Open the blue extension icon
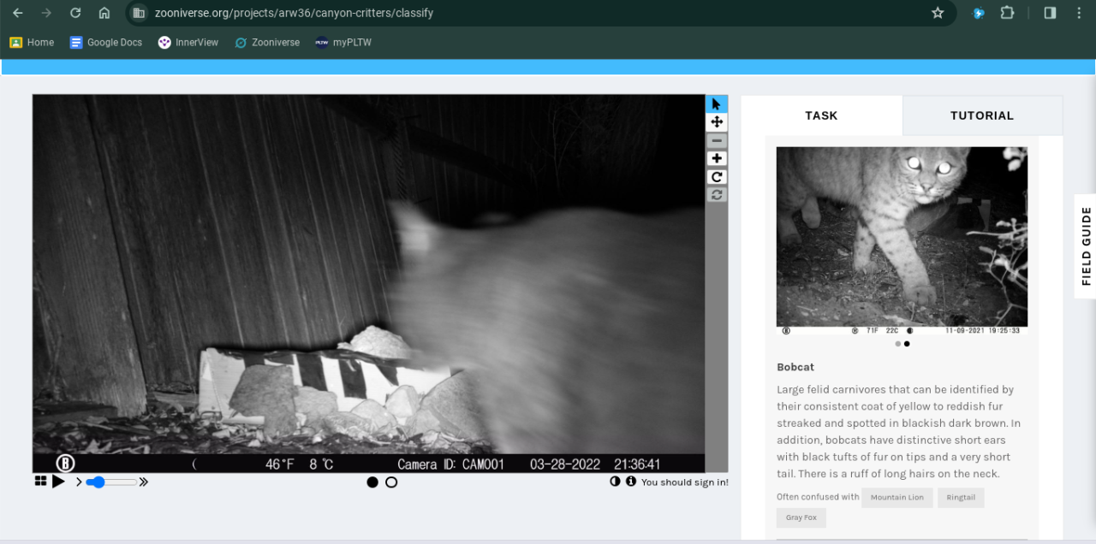 (x=979, y=13)
